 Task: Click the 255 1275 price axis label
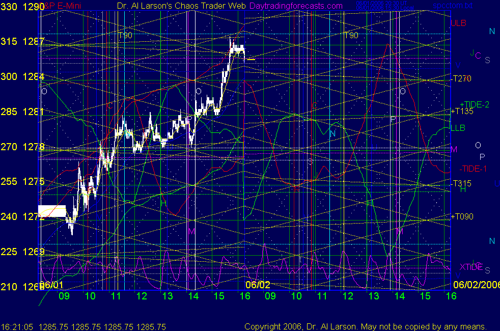click(22, 182)
